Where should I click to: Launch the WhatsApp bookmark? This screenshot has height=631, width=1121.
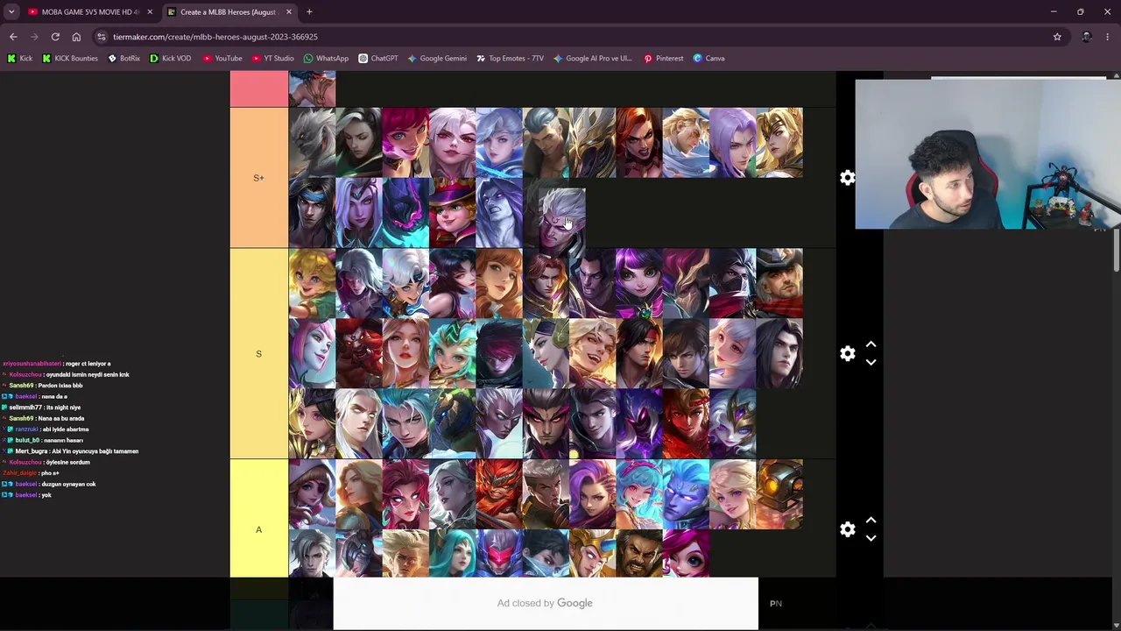coord(326,58)
